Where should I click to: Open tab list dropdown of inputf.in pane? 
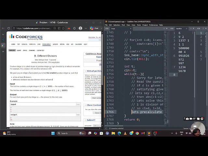tap(194, 29)
